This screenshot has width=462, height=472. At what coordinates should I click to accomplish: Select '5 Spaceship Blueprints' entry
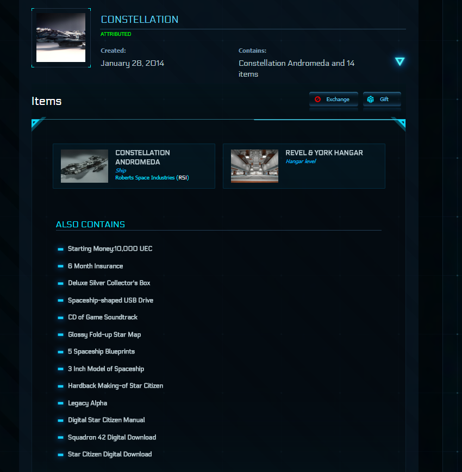point(101,352)
